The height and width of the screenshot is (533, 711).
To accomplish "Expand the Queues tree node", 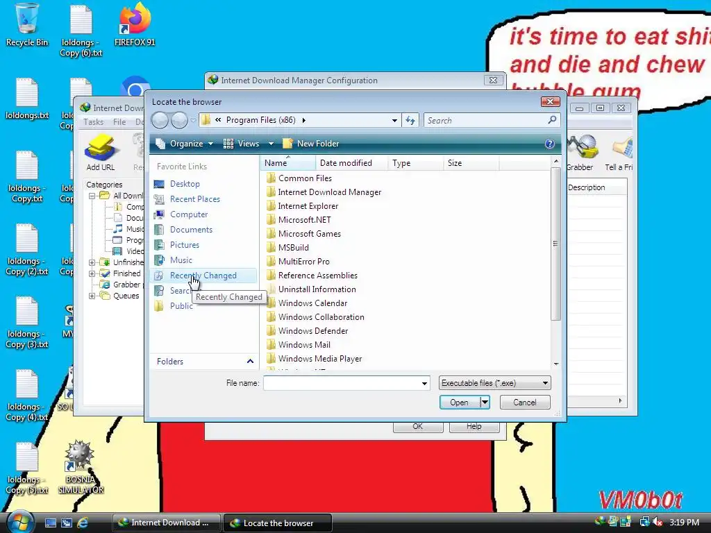I will click(x=92, y=296).
